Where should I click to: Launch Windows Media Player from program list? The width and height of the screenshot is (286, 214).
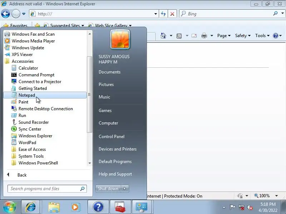(x=30, y=41)
